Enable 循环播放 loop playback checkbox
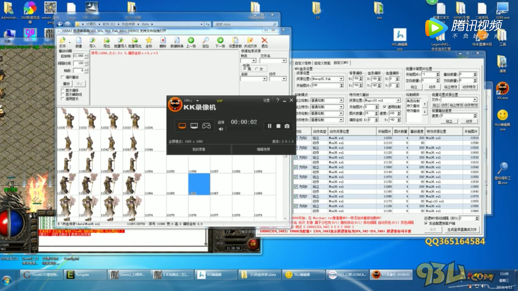 coord(62,77)
